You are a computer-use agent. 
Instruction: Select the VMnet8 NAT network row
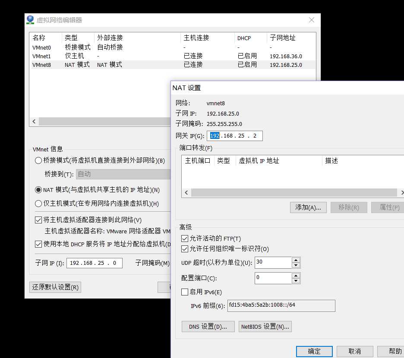172,65
